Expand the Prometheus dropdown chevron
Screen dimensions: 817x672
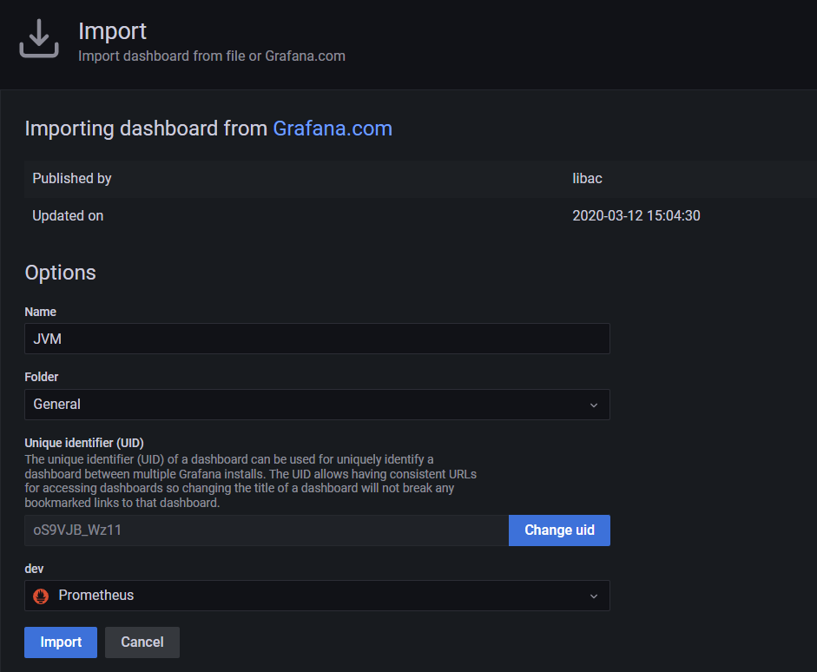594,596
